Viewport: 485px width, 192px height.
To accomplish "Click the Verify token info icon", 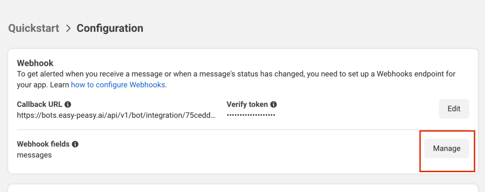I will point(274,105).
